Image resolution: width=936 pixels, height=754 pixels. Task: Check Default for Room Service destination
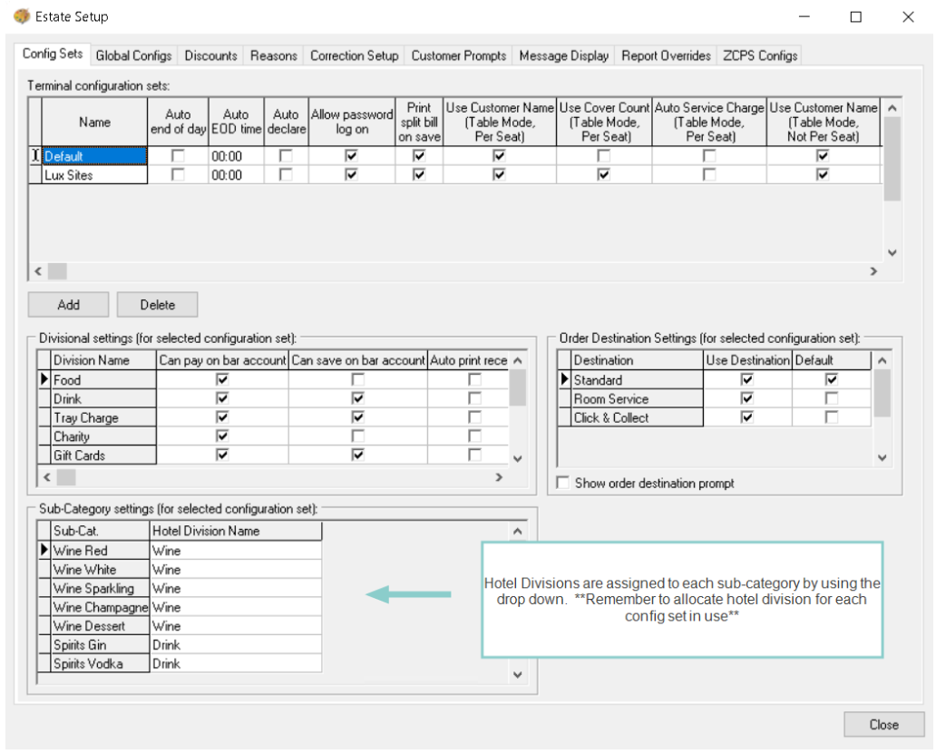pyautogui.click(x=831, y=399)
